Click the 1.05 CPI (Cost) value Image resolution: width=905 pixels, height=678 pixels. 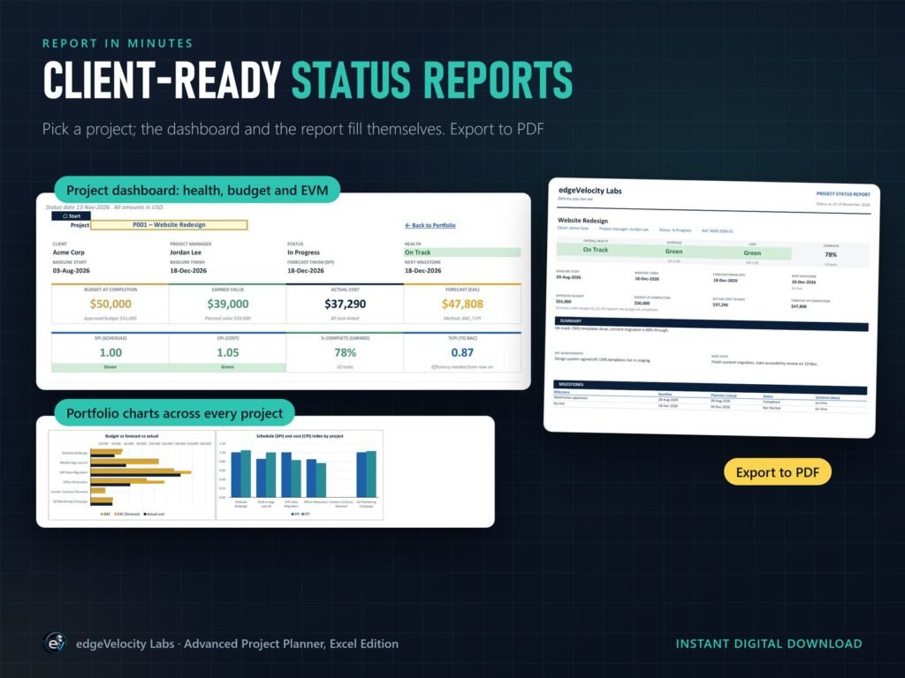(x=228, y=352)
